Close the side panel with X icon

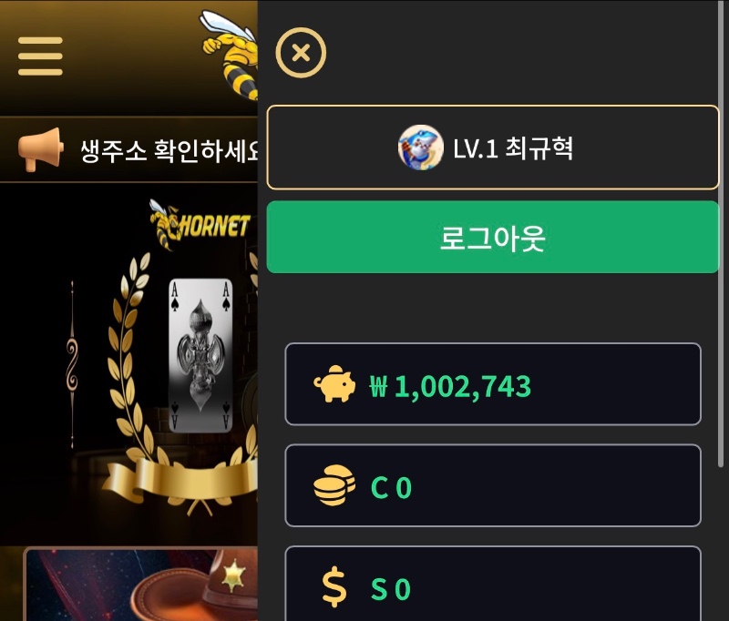[x=301, y=53]
